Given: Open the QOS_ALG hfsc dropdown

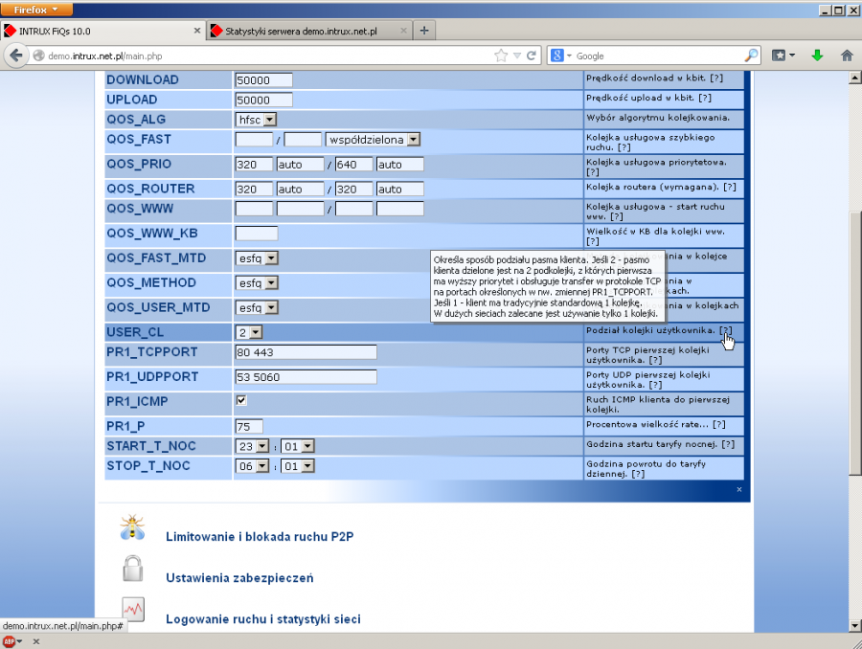Looking at the screenshot, I should click(x=256, y=120).
